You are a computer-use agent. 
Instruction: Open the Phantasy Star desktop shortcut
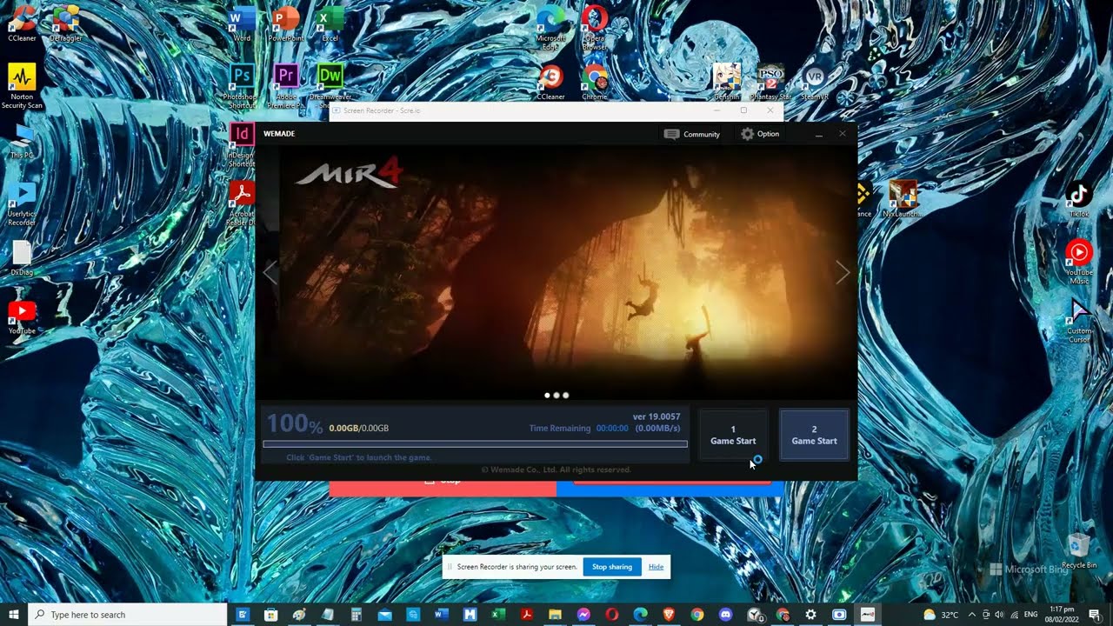click(770, 83)
